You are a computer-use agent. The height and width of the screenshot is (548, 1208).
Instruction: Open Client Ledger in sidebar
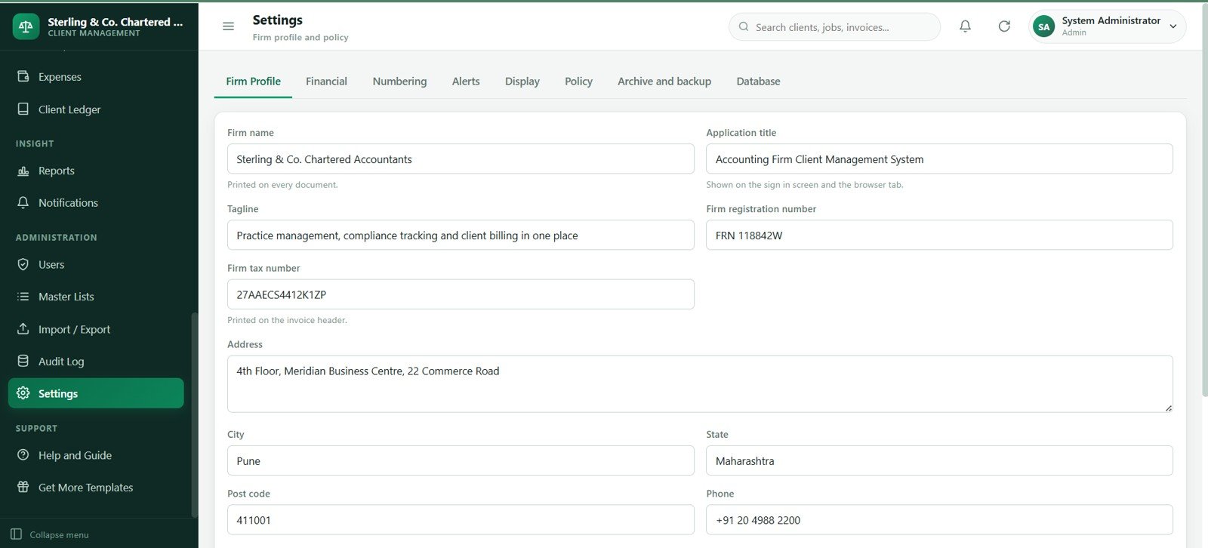[x=96, y=109]
